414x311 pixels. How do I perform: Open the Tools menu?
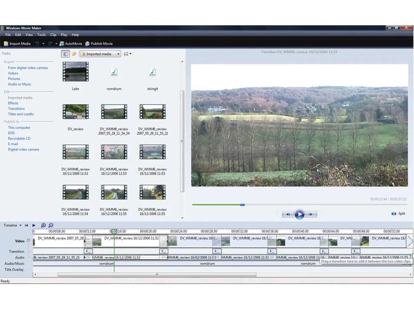(x=41, y=35)
